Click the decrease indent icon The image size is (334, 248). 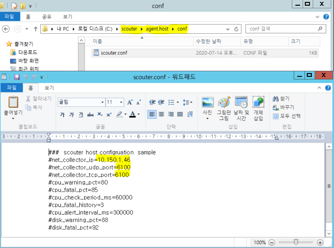click(x=152, y=102)
